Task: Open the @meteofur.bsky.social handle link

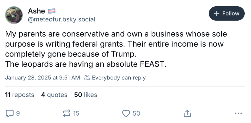Action: point(61,19)
